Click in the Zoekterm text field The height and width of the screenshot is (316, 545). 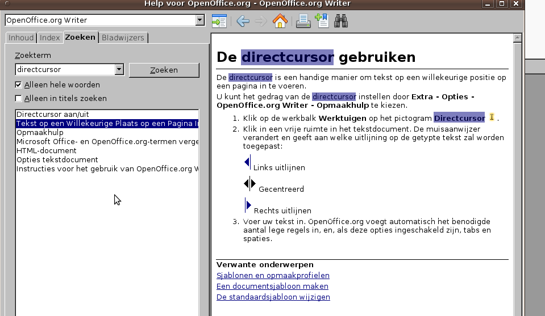point(65,70)
